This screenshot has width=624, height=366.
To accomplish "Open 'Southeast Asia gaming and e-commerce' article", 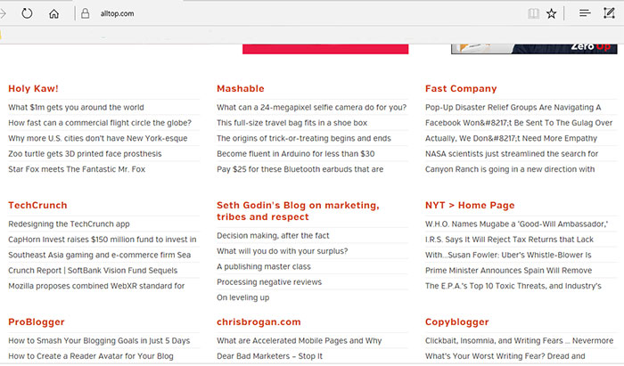I will click(100, 255).
